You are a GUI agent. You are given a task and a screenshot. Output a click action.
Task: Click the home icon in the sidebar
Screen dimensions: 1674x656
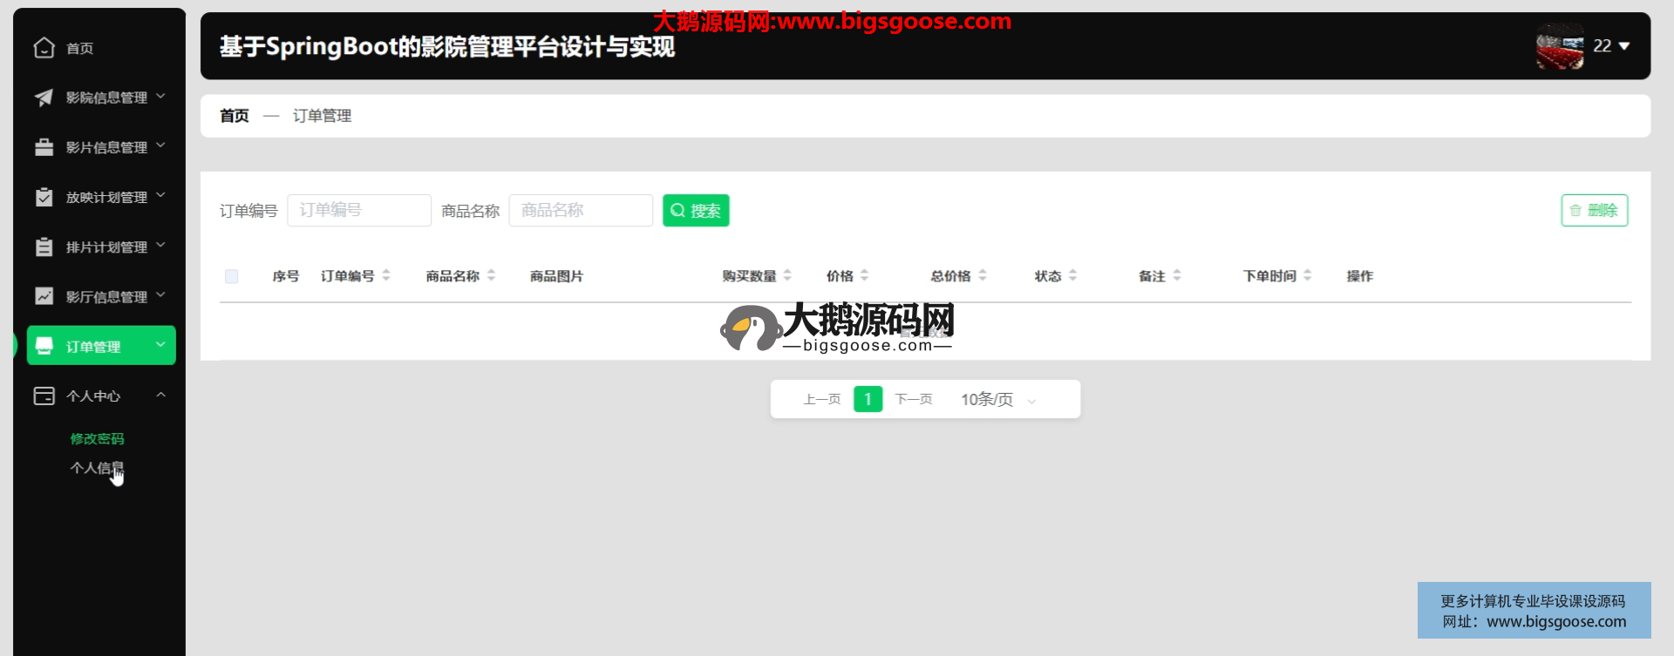pos(44,48)
